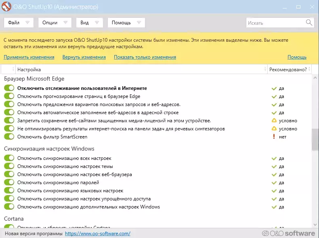This screenshot has width=319, height=238.
Task: Toggle the speech synthesizers search optimization switch
Action: click(9, 128)
